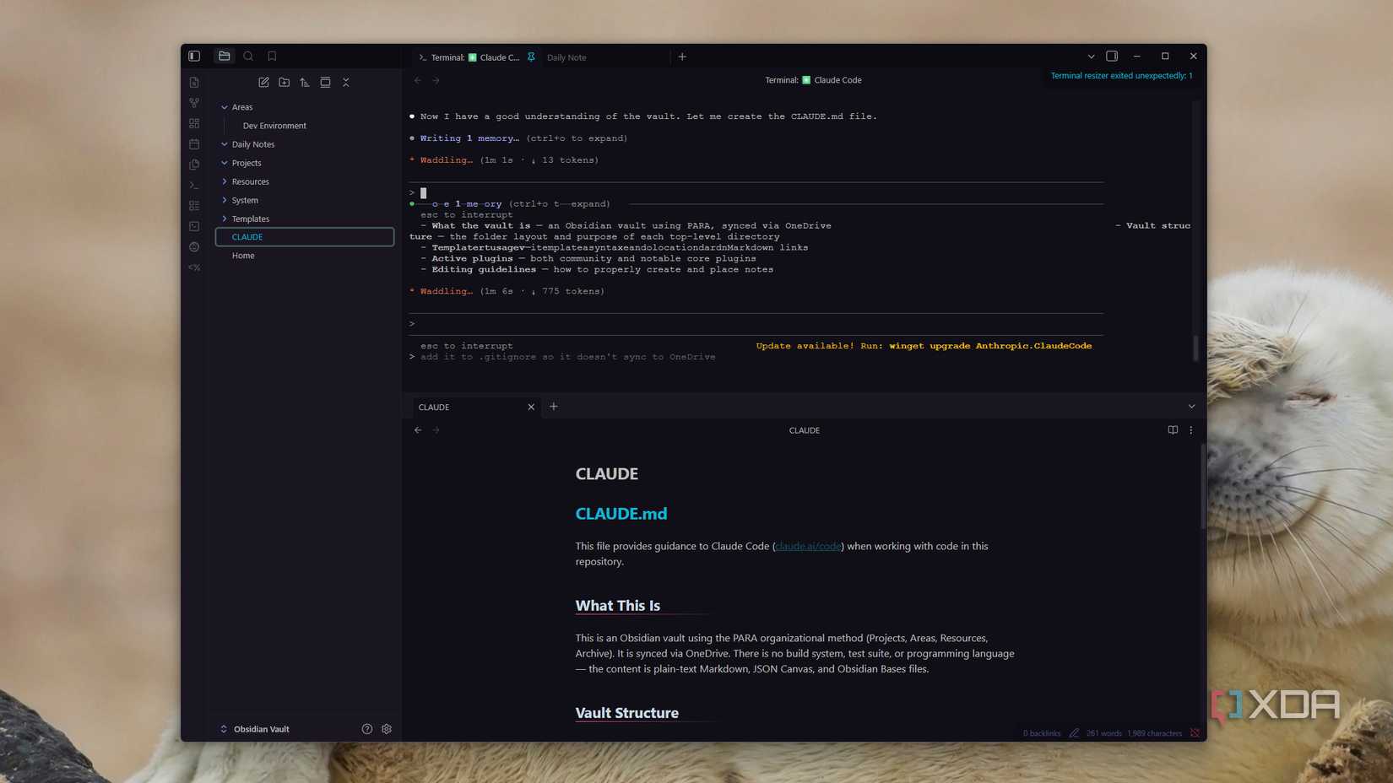Close the CLAUDE tab
The height and width of the screenshot is (783, 1393).
(531, 407)
